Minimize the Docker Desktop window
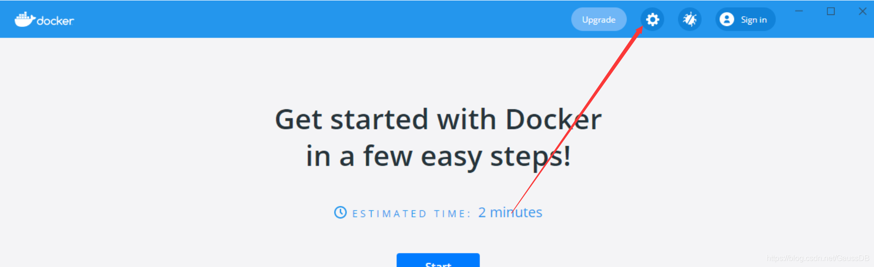The height and width of the screenshot is (267, 874). click(x=799, y=11)
